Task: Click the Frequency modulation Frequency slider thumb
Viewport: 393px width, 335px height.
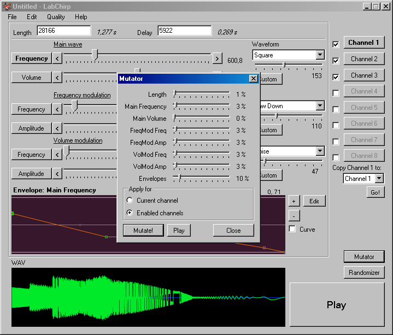Action: click(x=74, y=105)
